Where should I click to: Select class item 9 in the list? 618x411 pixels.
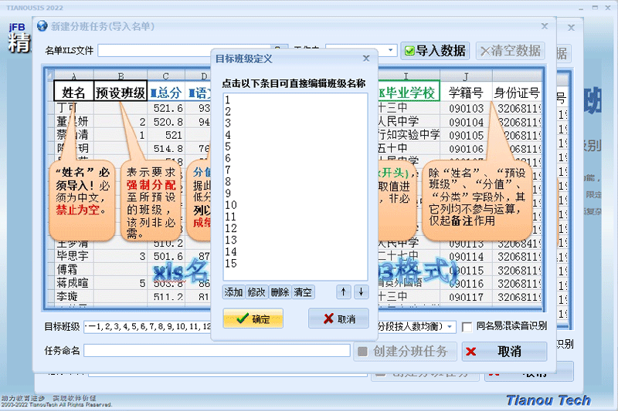(x=295, y=193)
